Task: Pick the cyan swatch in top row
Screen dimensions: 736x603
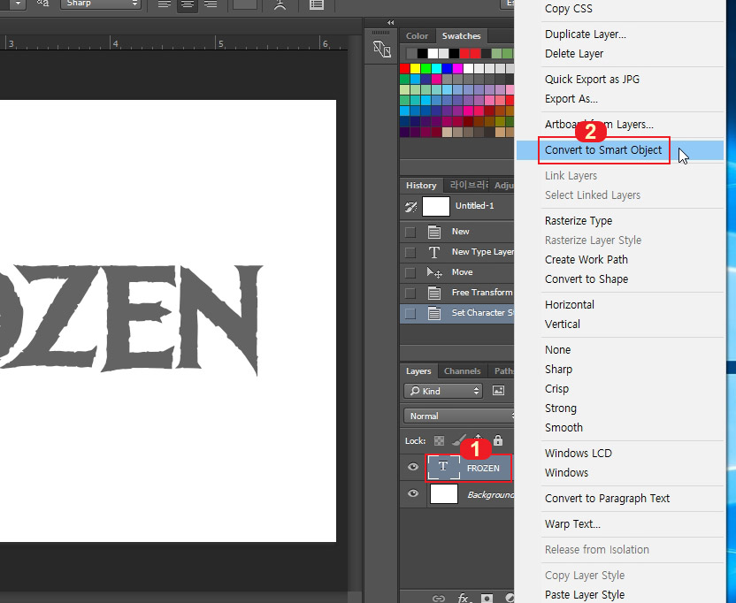Action: (436, 68)
